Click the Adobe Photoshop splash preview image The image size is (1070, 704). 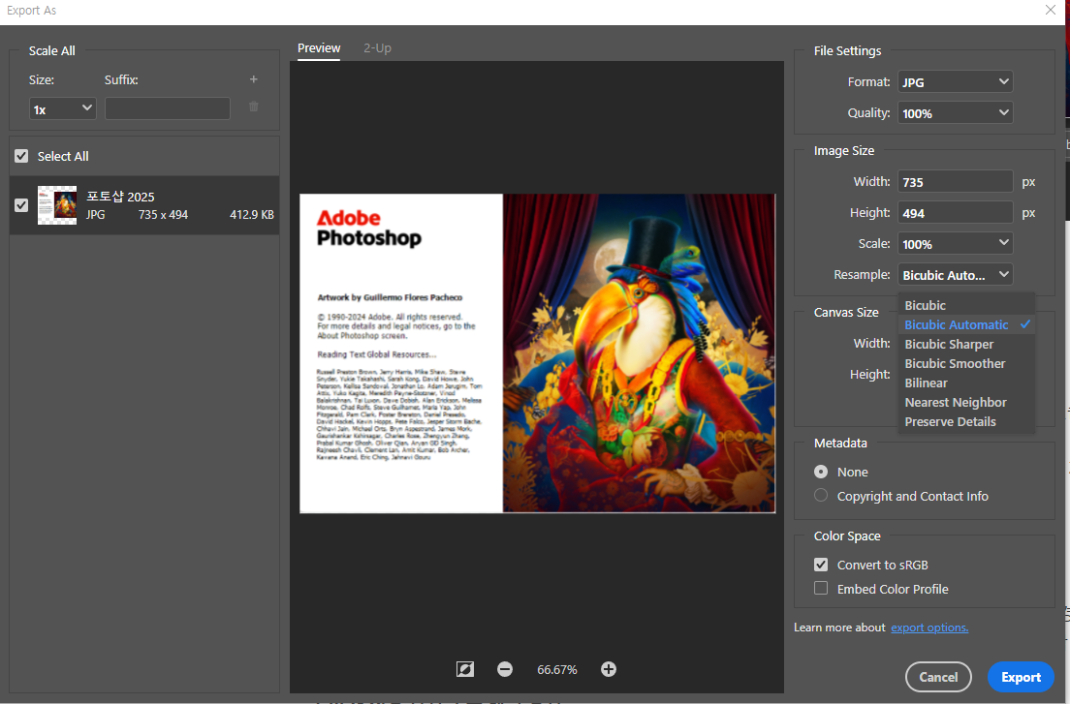538,353
